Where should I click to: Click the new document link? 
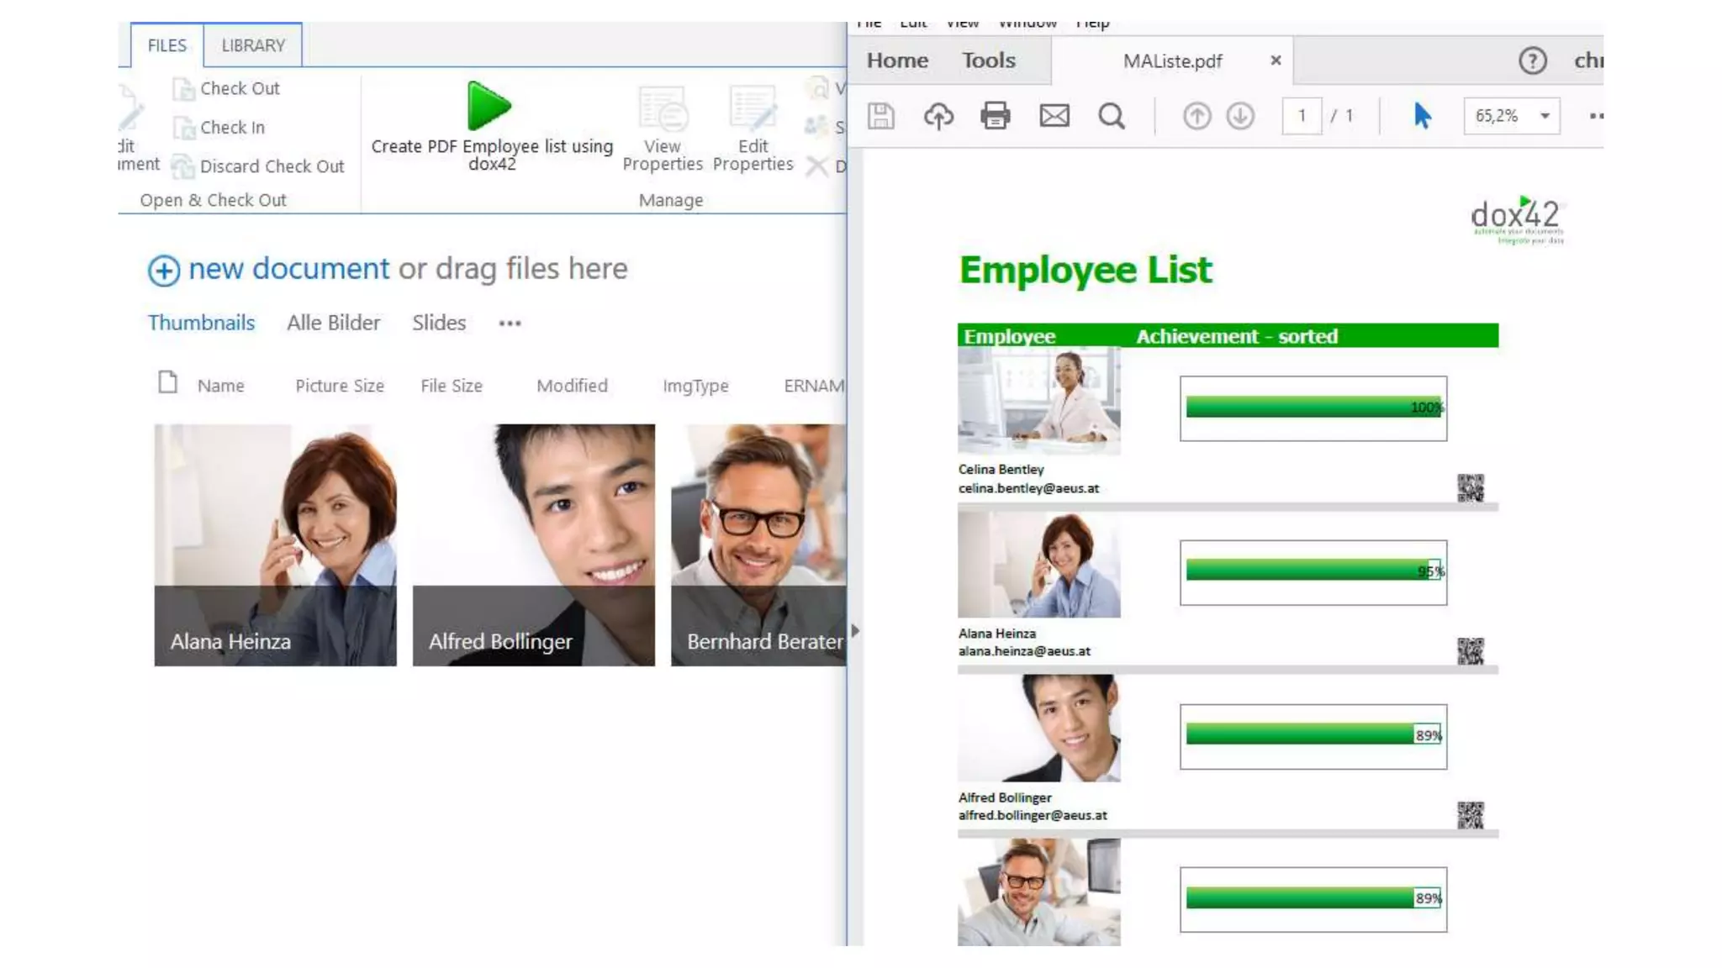point(288,269)
